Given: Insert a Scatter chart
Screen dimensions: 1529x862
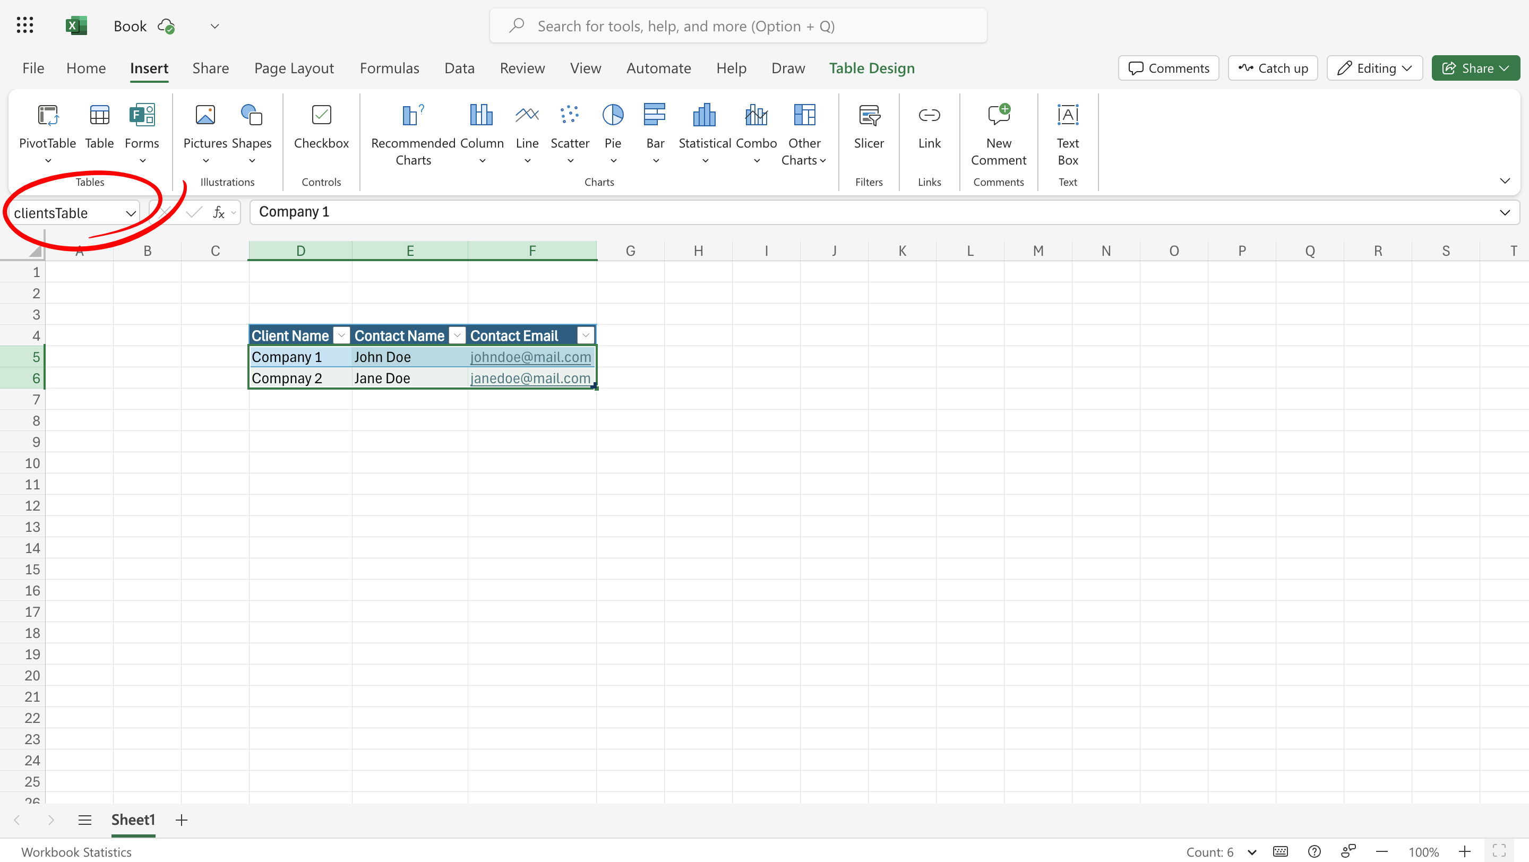Looking at the screenshot, I should (569, 127).
